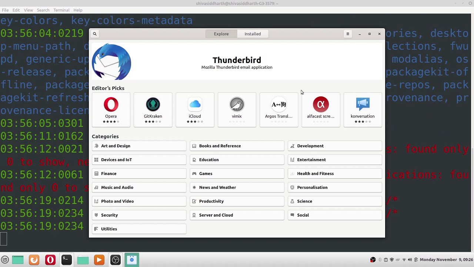
Task: Open the Devices and IoT category
Action: 139,160
